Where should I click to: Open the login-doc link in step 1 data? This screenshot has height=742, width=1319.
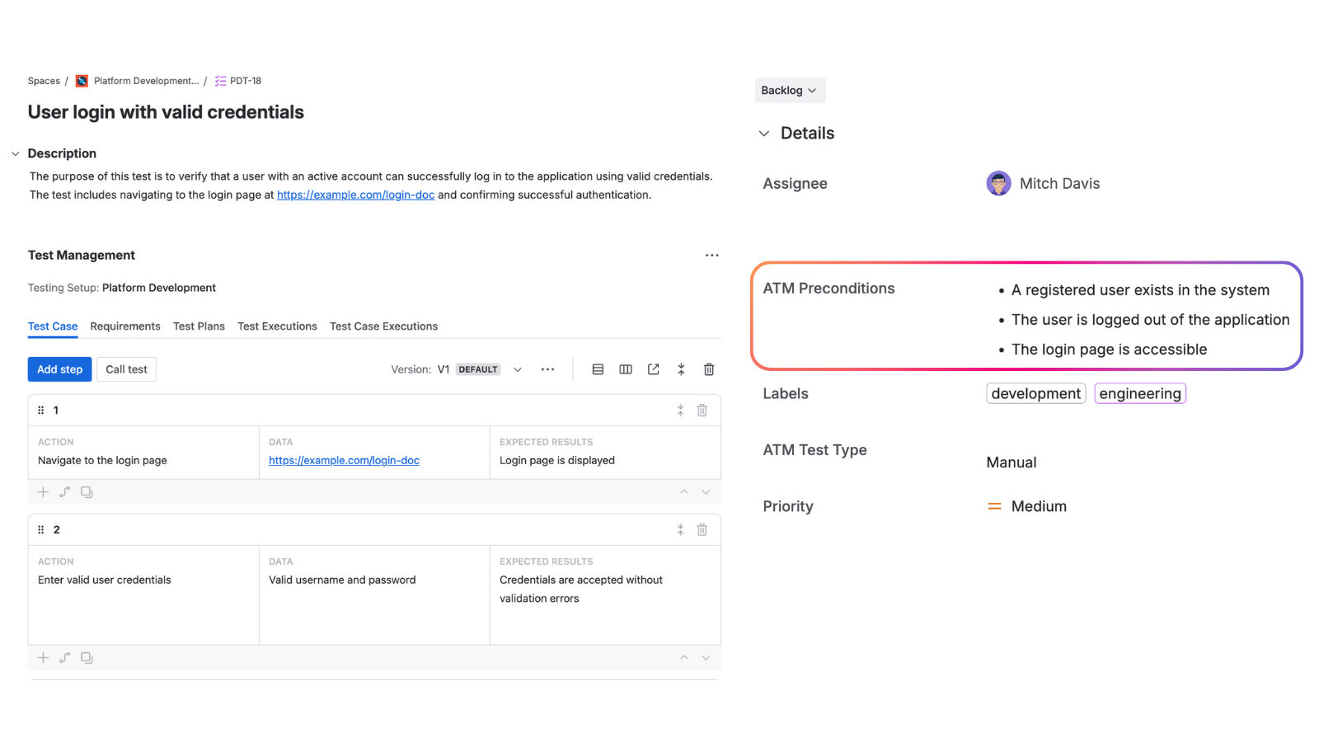pos(344,460)
